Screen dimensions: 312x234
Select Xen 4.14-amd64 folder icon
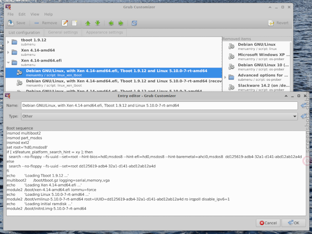click(14, 52)
